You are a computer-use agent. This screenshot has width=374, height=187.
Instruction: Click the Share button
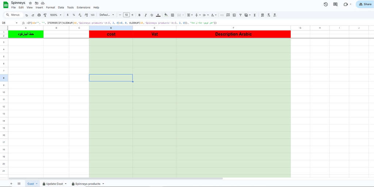(x=365, y=4)
